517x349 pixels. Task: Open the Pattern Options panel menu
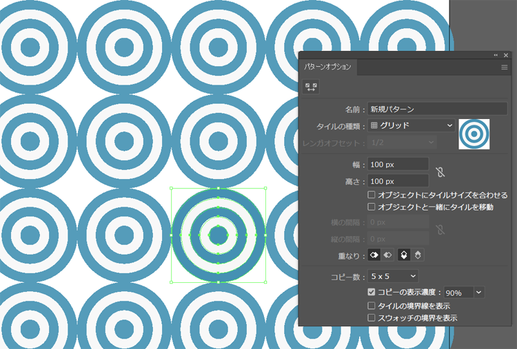tap(504, 67)
